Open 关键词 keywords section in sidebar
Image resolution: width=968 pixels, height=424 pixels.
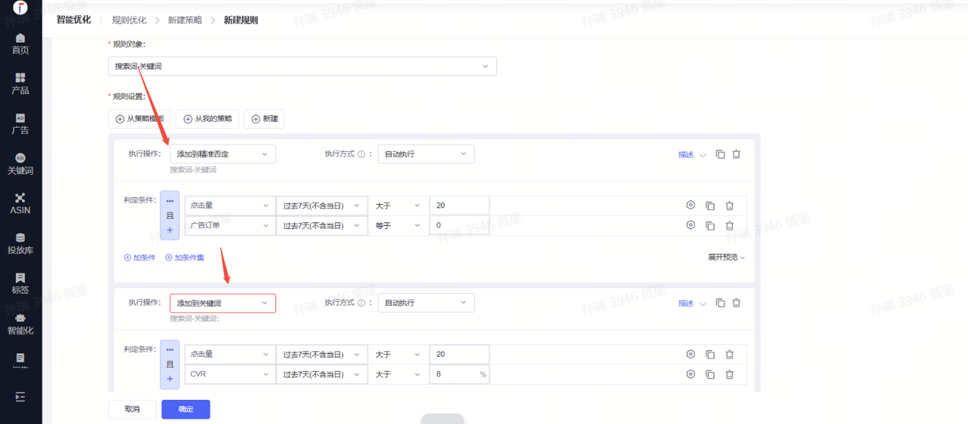[20, 164]
